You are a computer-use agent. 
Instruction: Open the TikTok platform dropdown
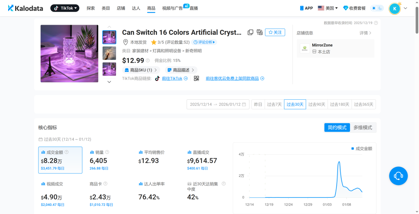coord(65,8)
